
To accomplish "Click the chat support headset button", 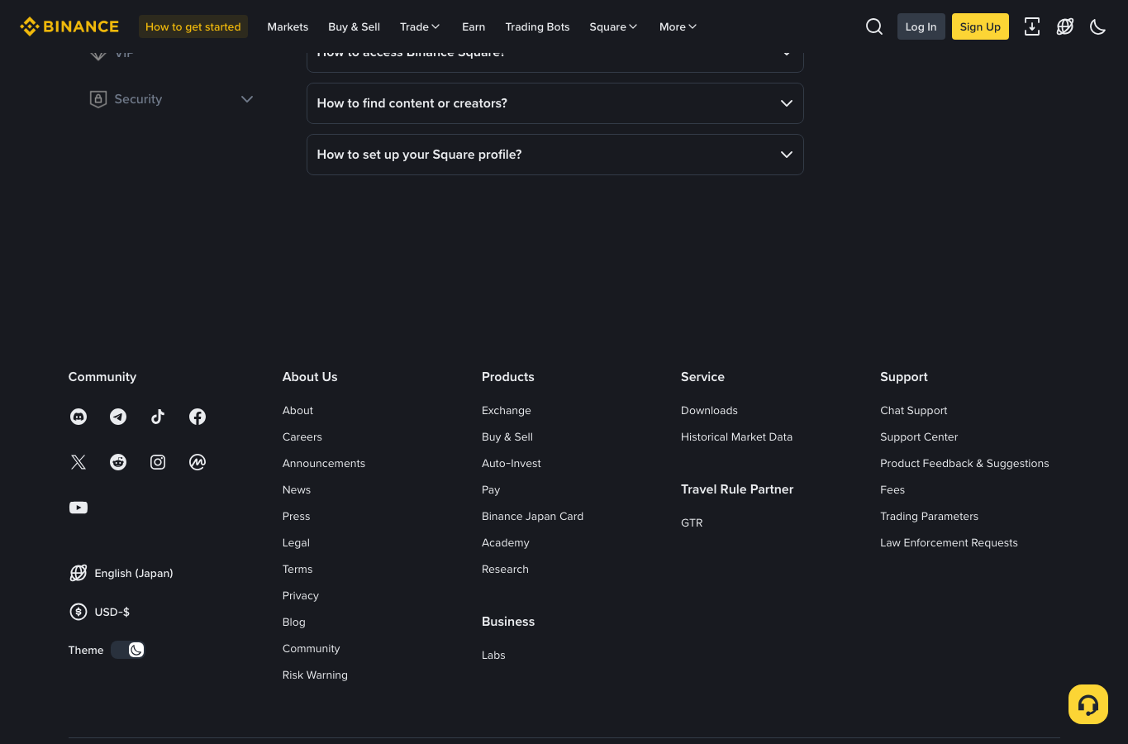I will pyautogui.click(x=1088, y=704).
